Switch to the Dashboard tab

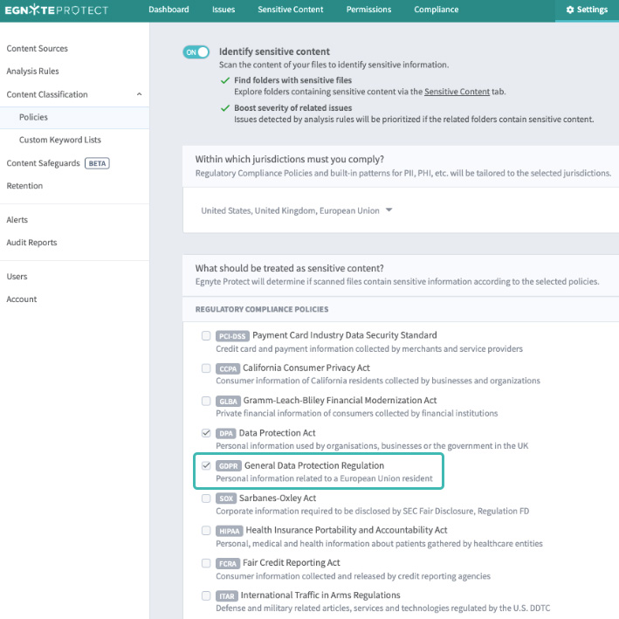coord(169,10)
